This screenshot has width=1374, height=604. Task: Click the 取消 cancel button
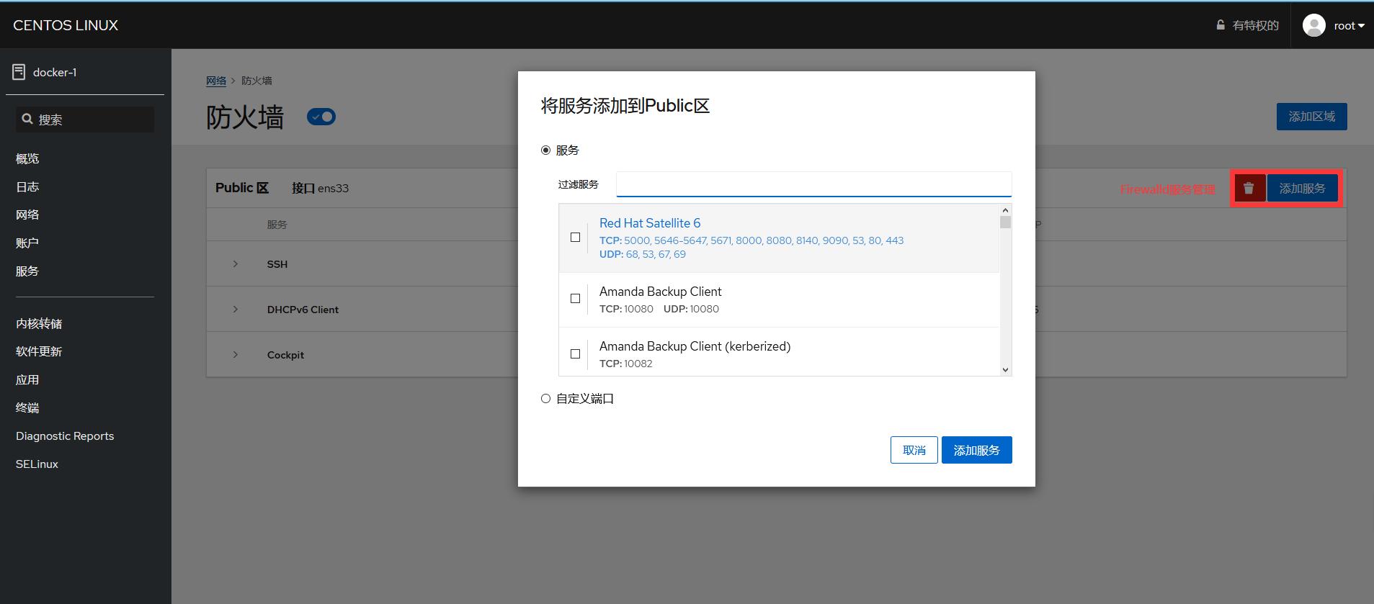914,450
